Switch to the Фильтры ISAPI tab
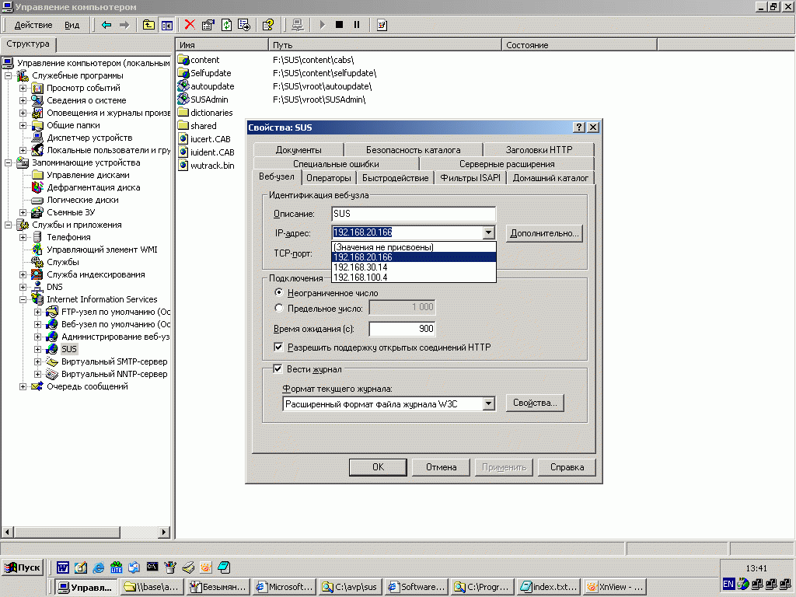This screenshot has width=796, height=597. coord(470,178)
